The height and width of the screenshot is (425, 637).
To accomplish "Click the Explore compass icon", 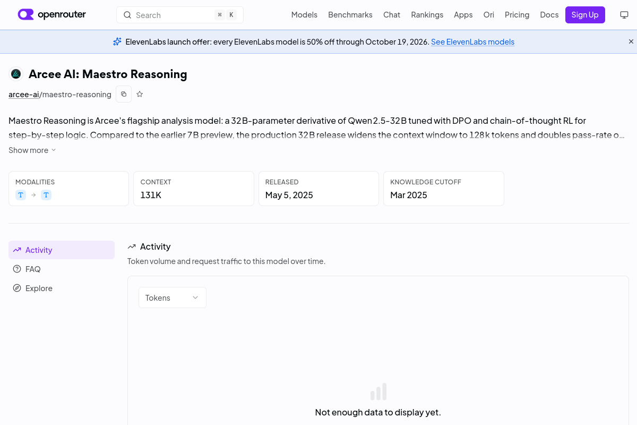I will click(x=17, y=288).
